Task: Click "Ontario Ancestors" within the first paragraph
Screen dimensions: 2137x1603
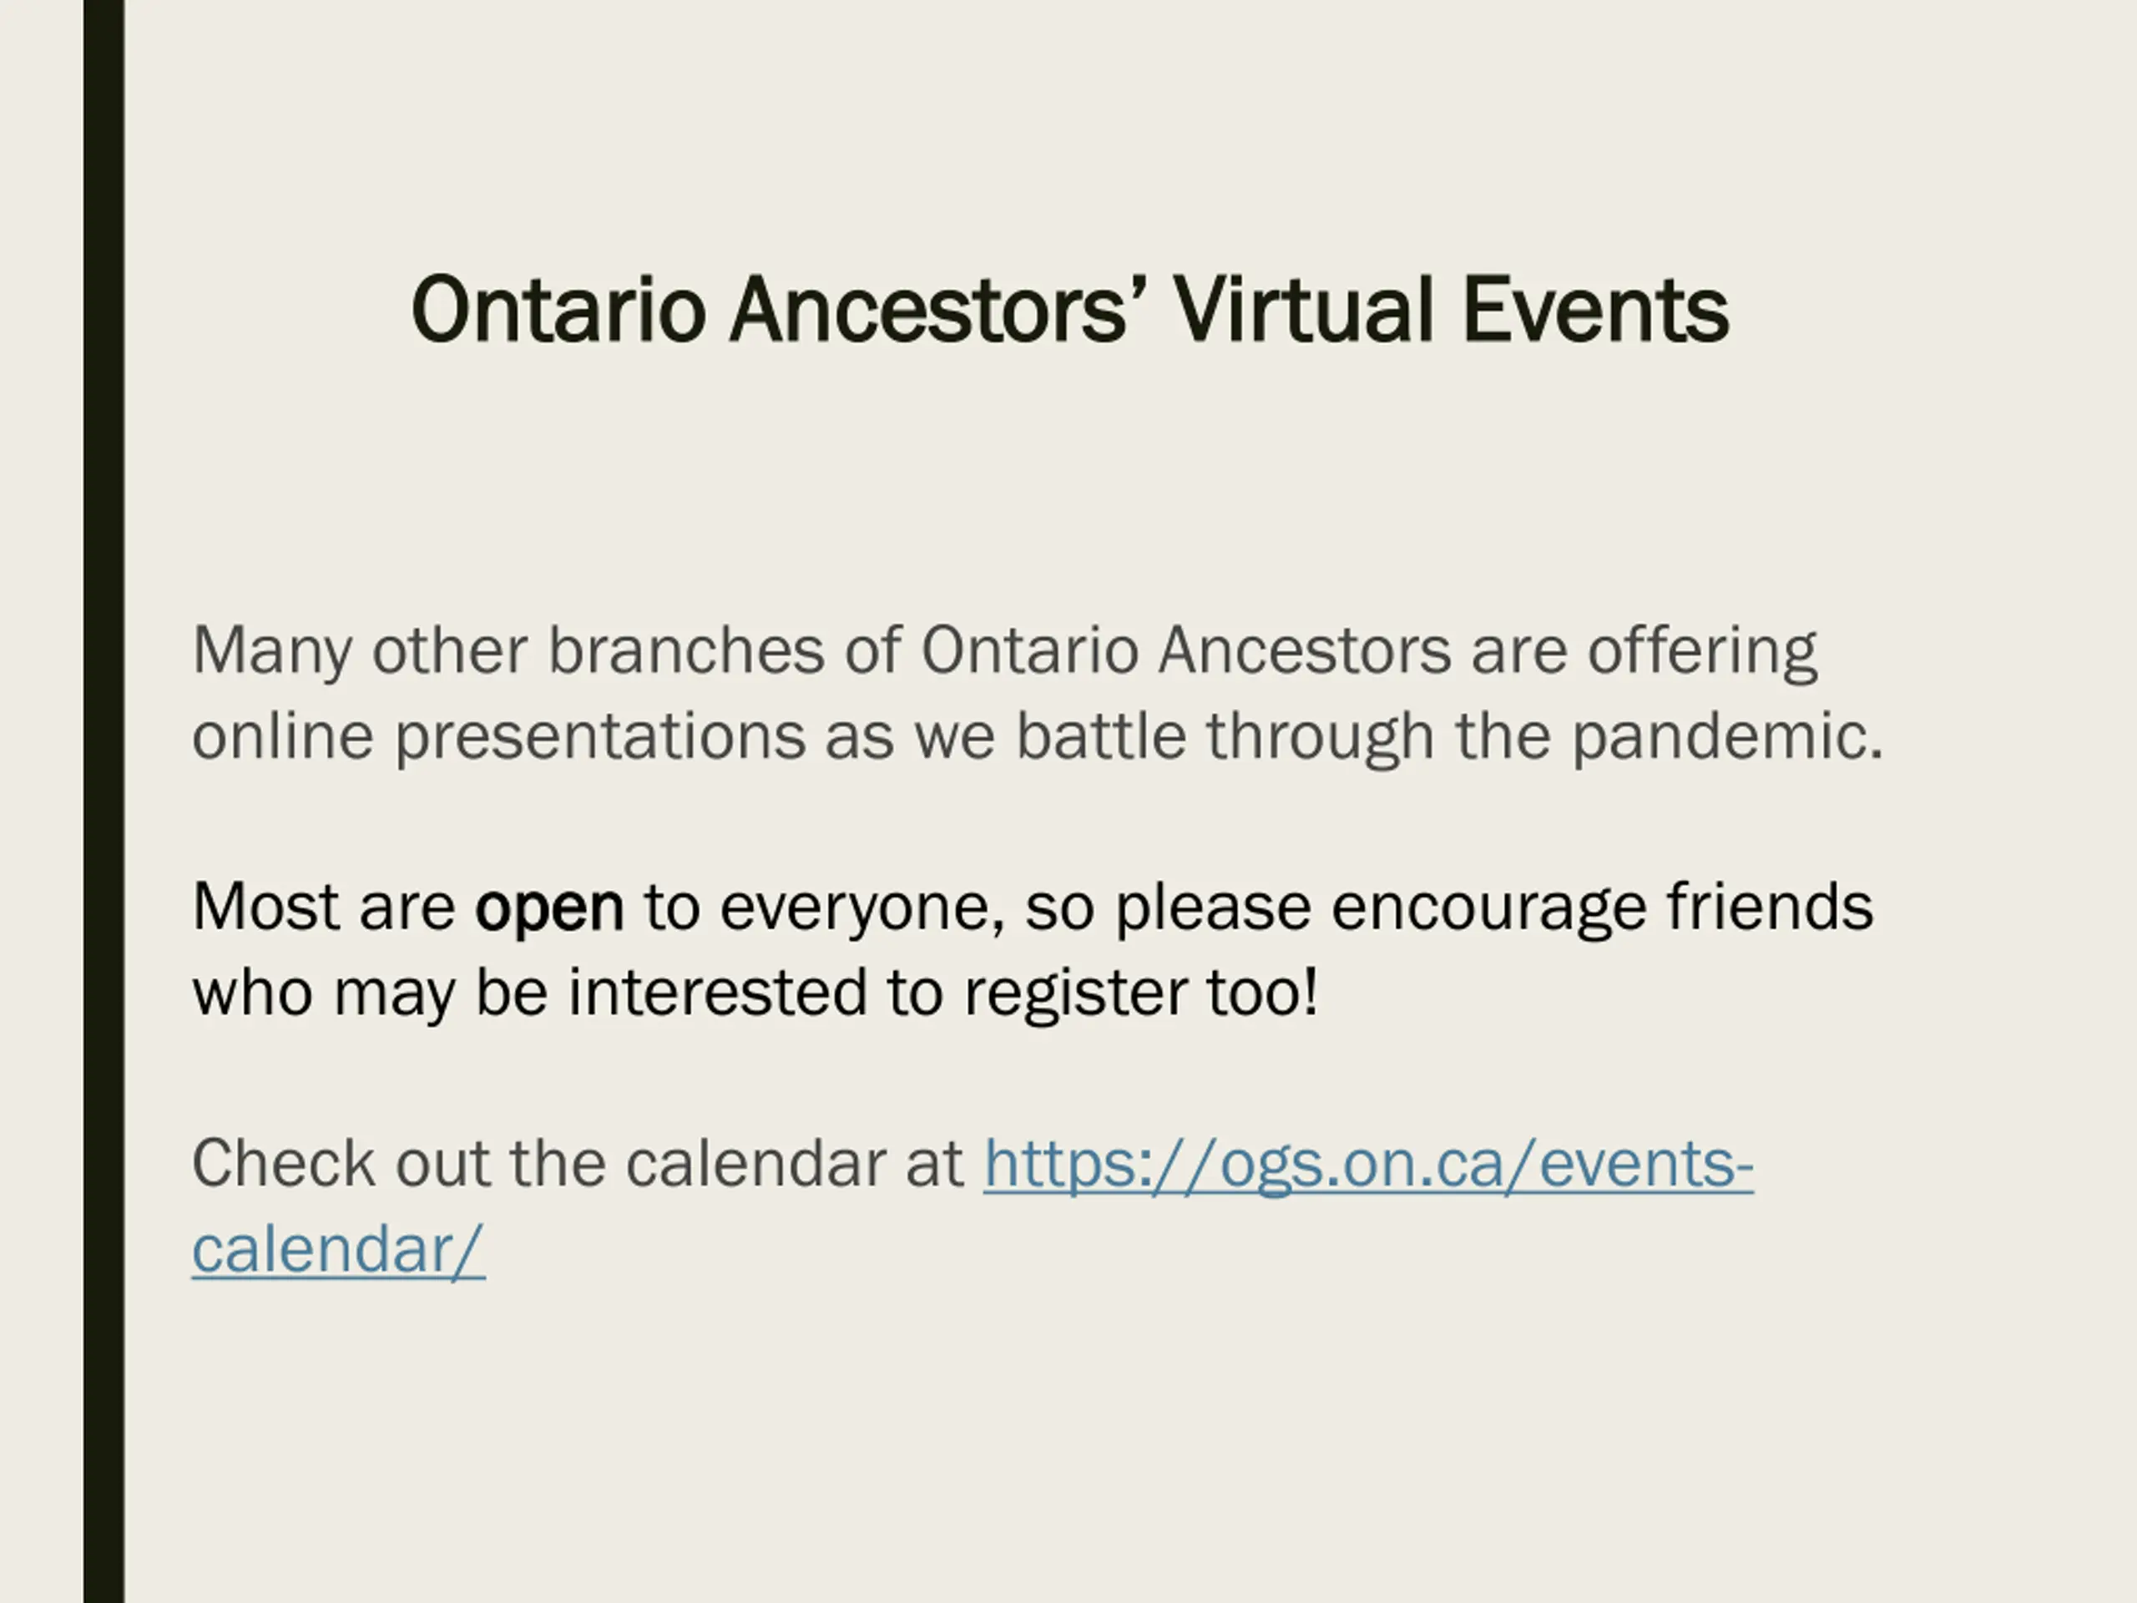Action: click(1185, 650)
